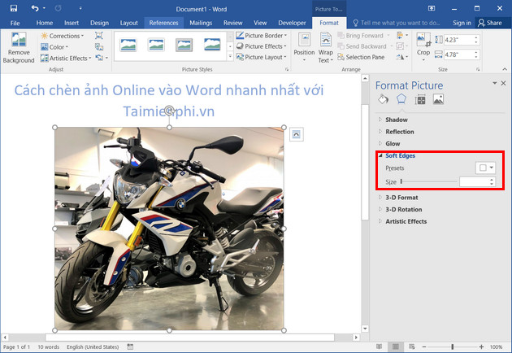The width and height of the screenshot is (512, 353).
Task: Open the Picture Layout dropdown
Action: click(x=262, y=57)
